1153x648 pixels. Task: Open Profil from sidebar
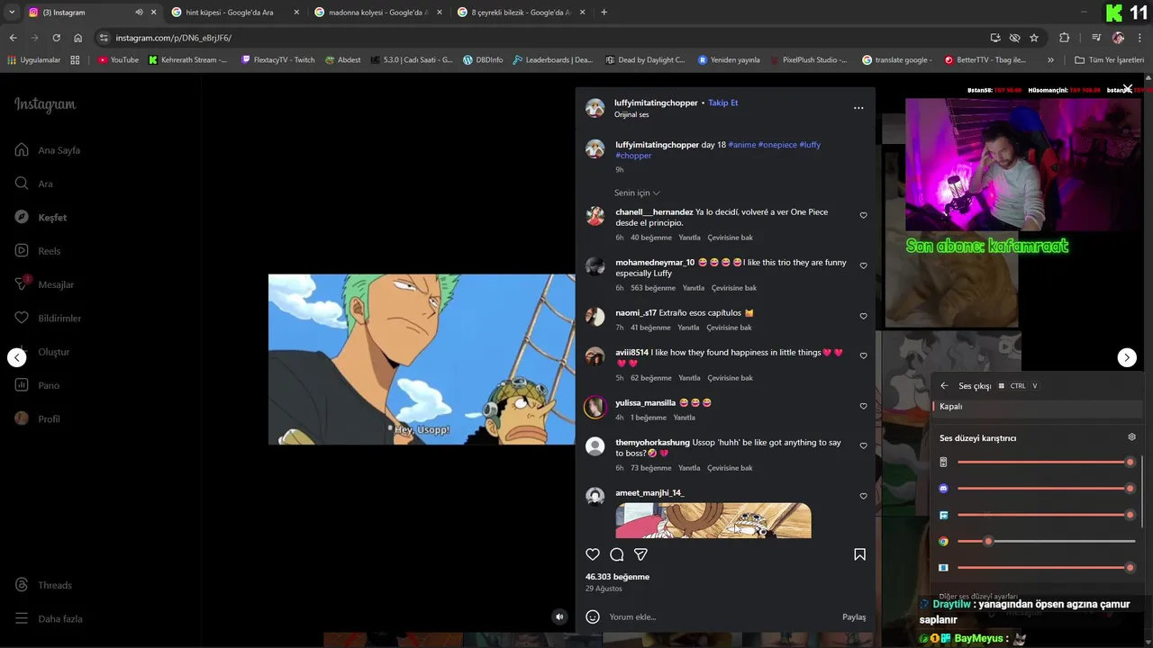tap(37, 418)
